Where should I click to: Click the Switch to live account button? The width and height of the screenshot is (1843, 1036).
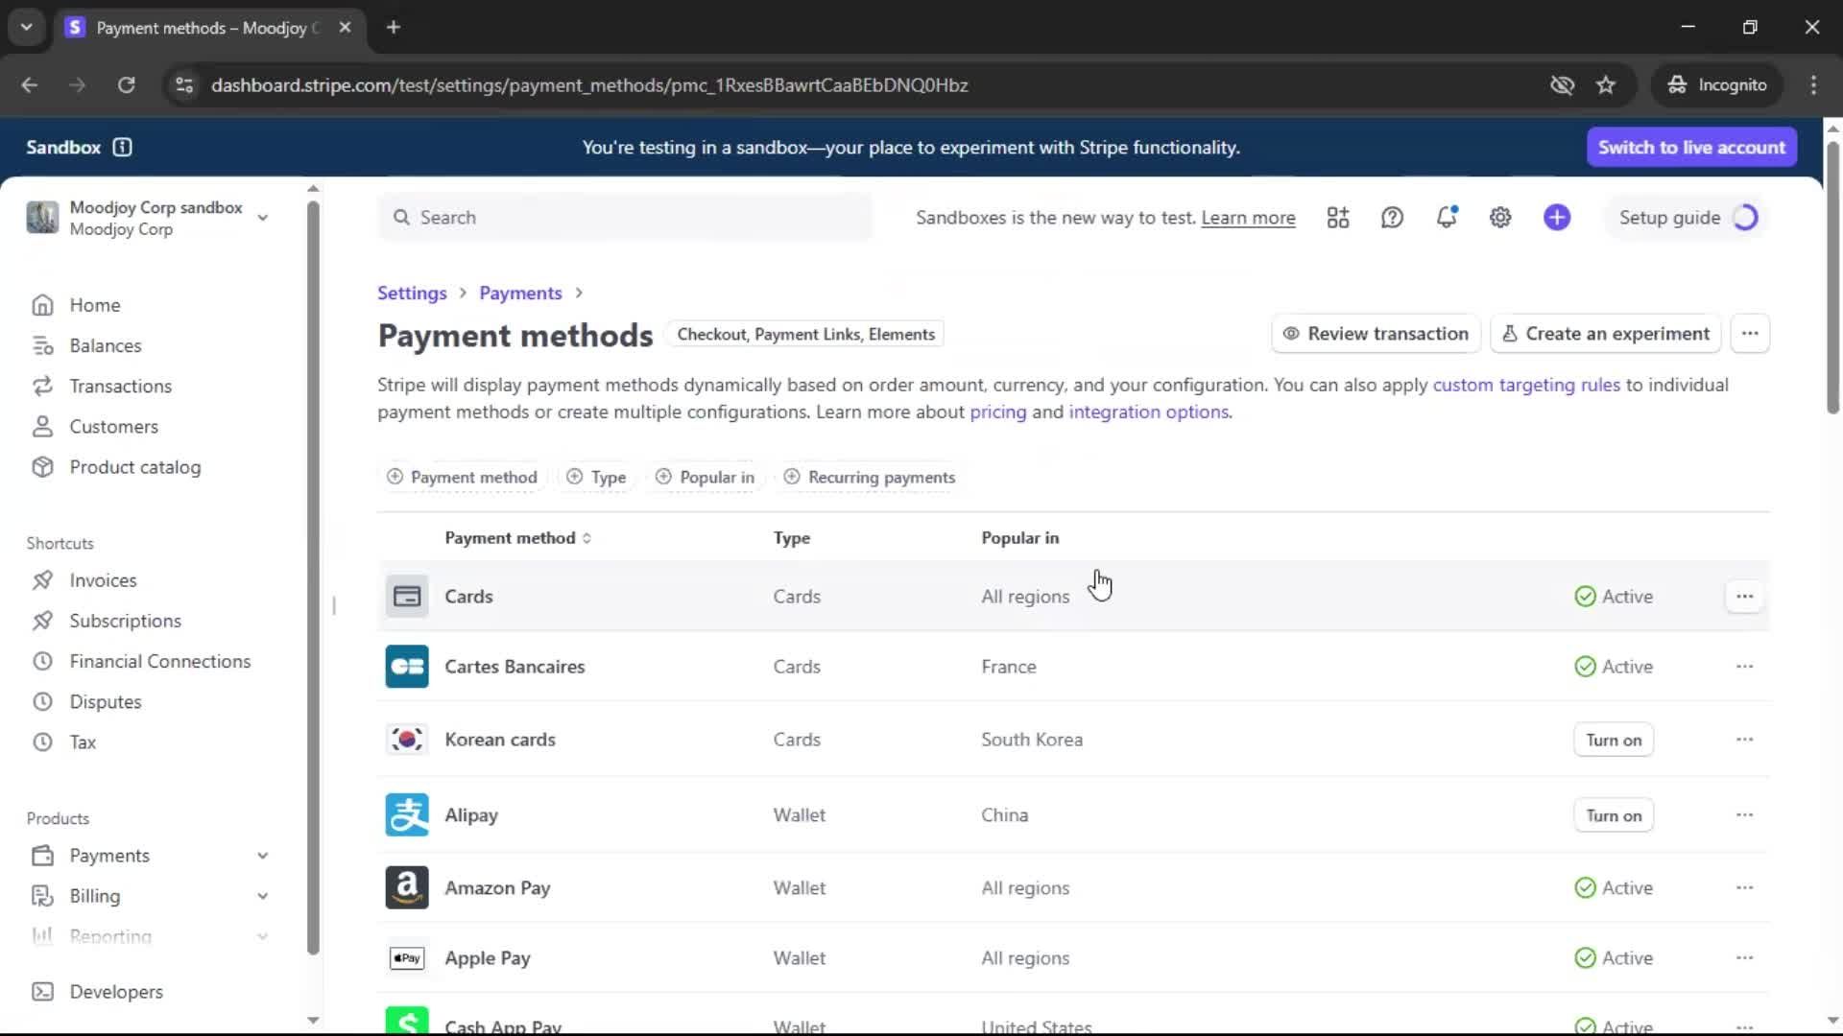tap(1691, 147)
